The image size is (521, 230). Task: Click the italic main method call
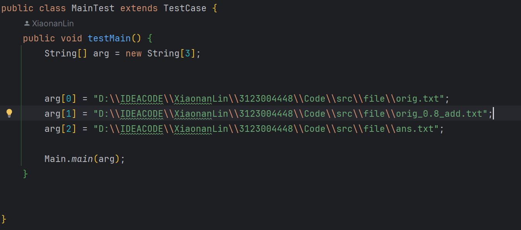coord(82,159)
